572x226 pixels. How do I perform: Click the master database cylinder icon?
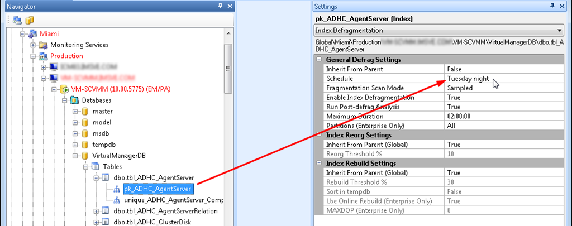coord(85,112)
